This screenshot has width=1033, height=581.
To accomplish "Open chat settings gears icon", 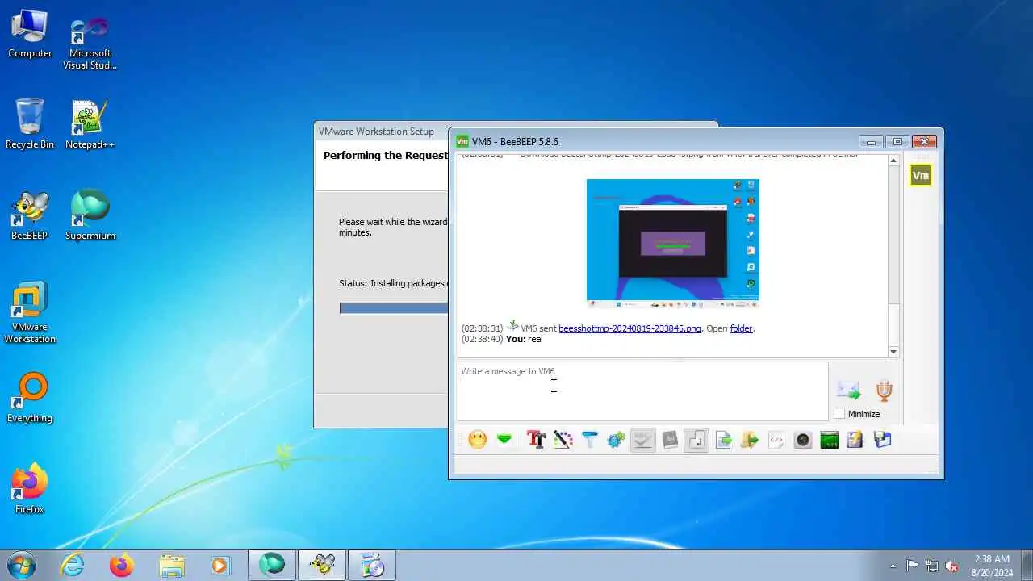I will (x=616, y=440).
